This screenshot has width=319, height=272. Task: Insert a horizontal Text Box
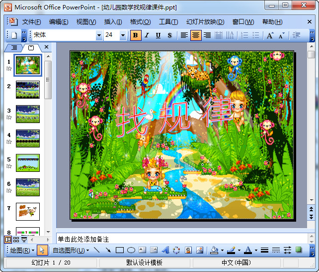click(x=143, y=250)
